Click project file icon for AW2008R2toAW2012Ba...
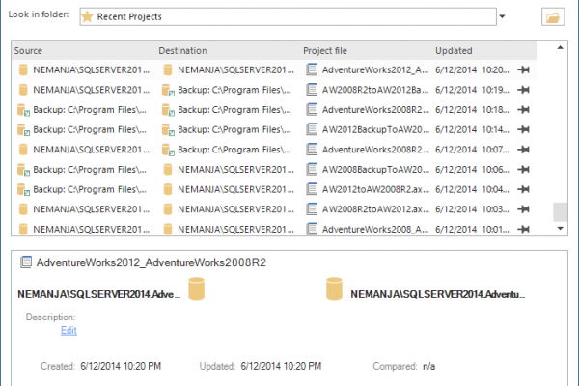The height and width of the screenshot is (386, 579). coord(312,90)
